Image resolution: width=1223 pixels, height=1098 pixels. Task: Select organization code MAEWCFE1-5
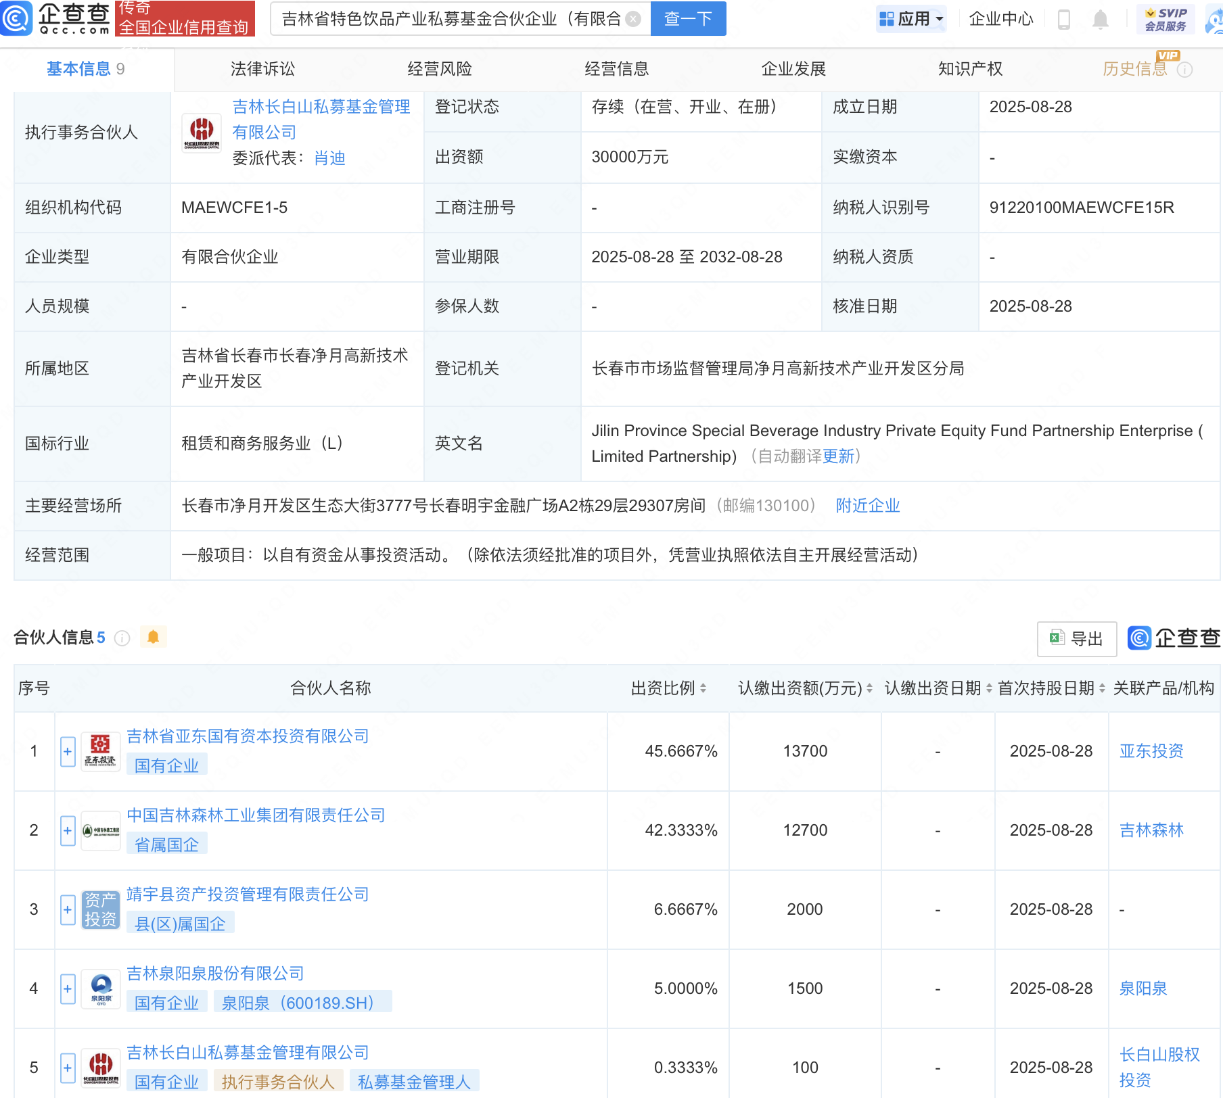click(234, 208)
